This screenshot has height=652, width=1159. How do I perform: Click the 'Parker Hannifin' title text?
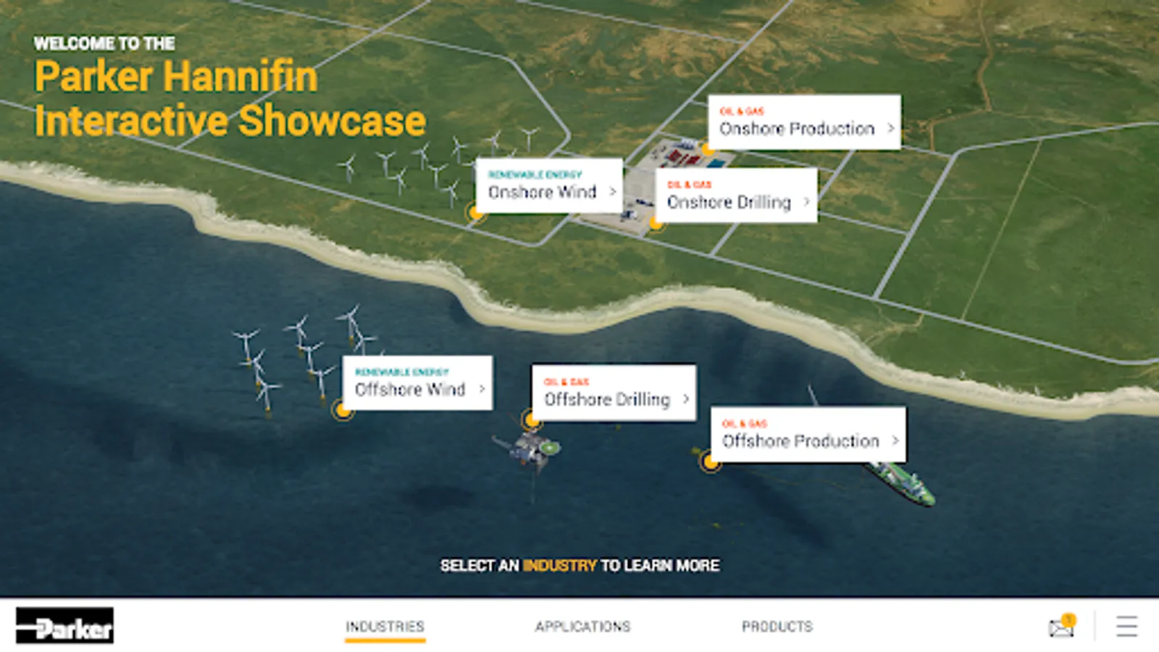pos(176,76)
